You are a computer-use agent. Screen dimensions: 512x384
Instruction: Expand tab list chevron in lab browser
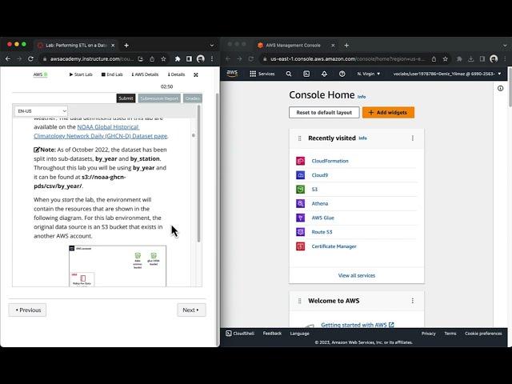coord(211,46)
